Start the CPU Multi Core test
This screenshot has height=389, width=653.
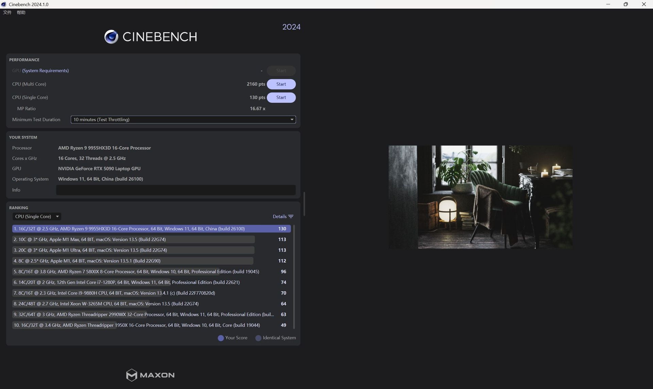pos(281,84)
